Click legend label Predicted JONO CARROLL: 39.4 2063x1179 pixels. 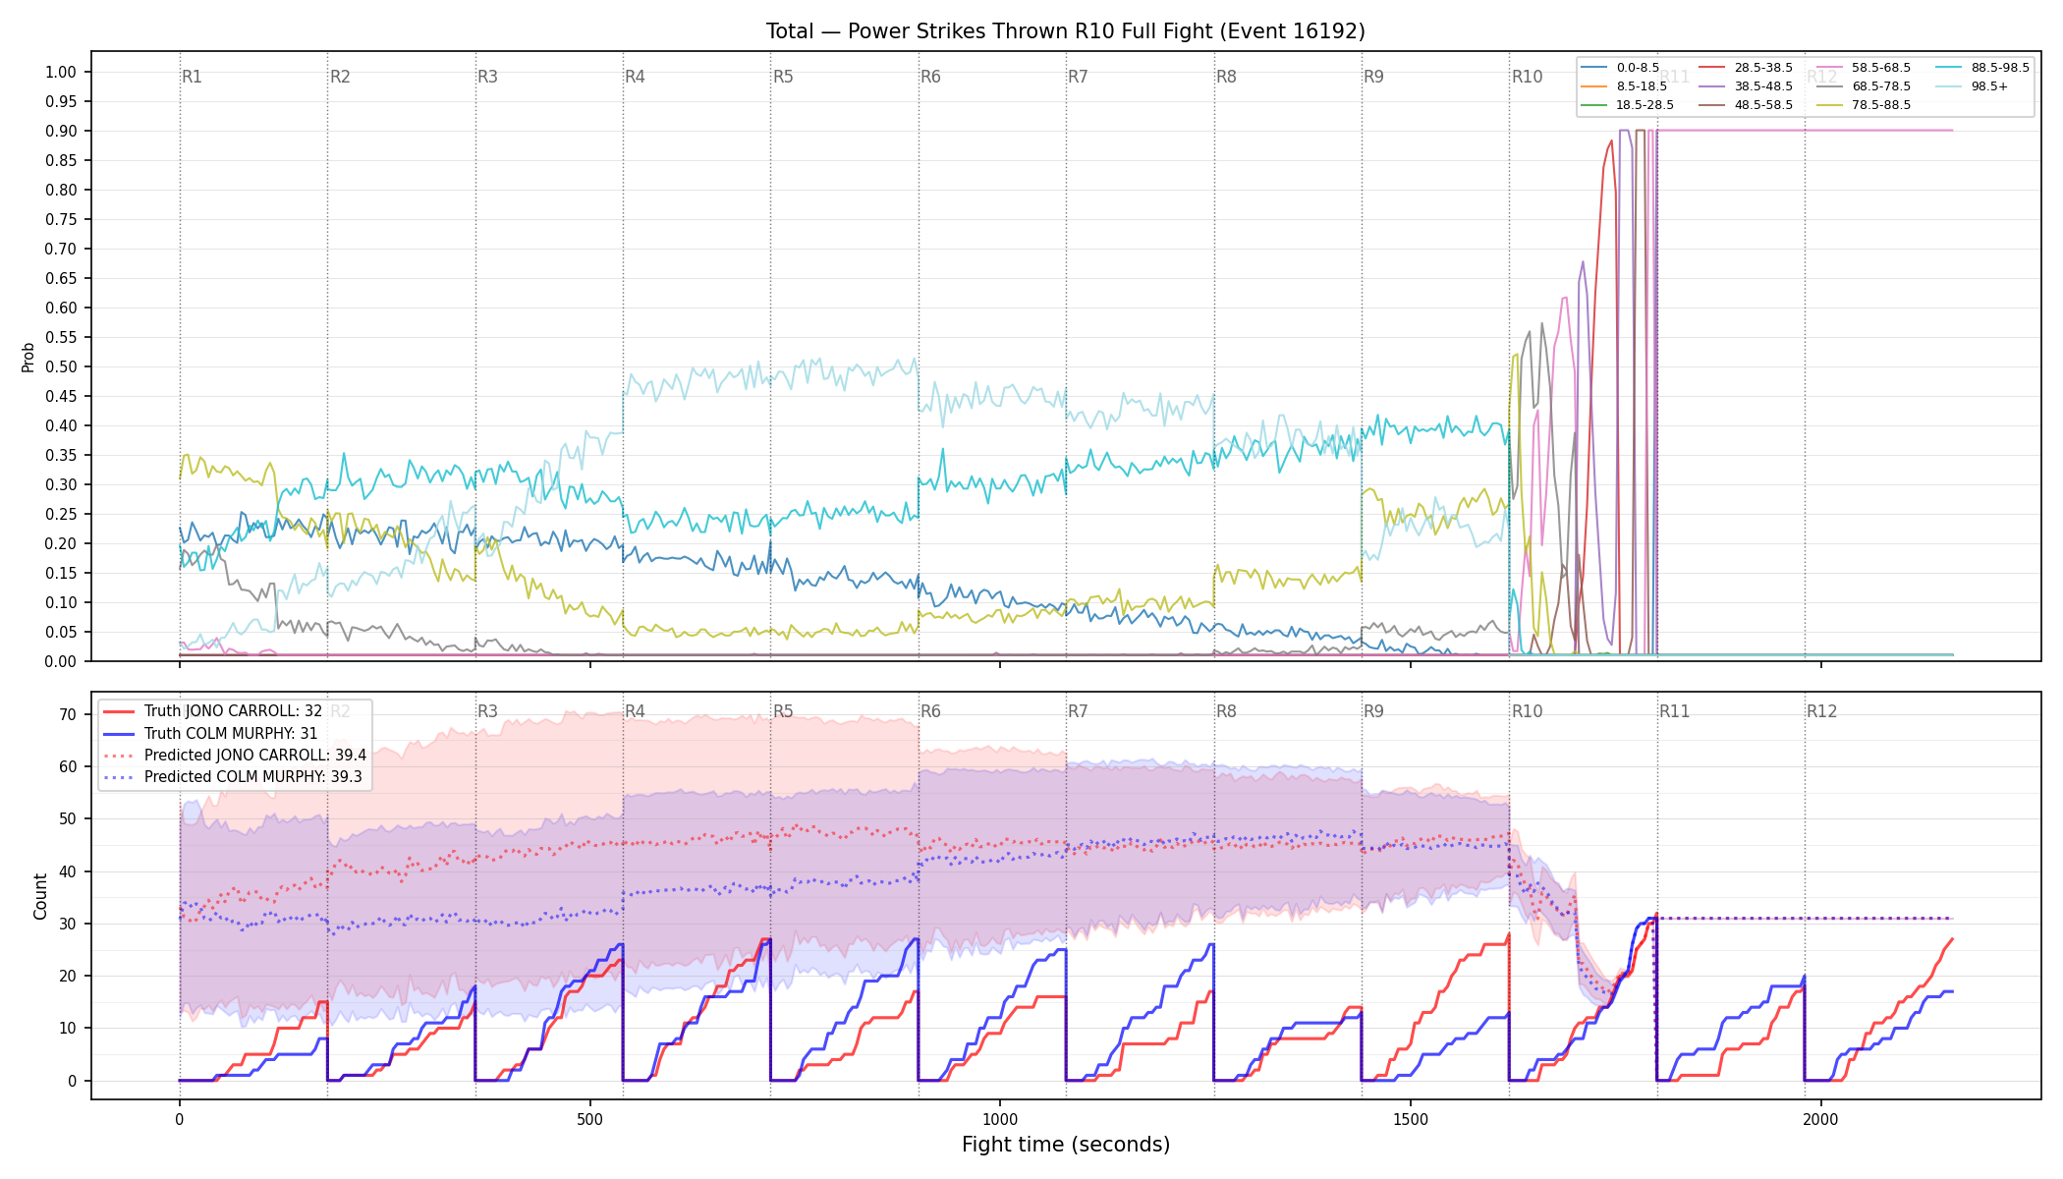tap(255, 755)
